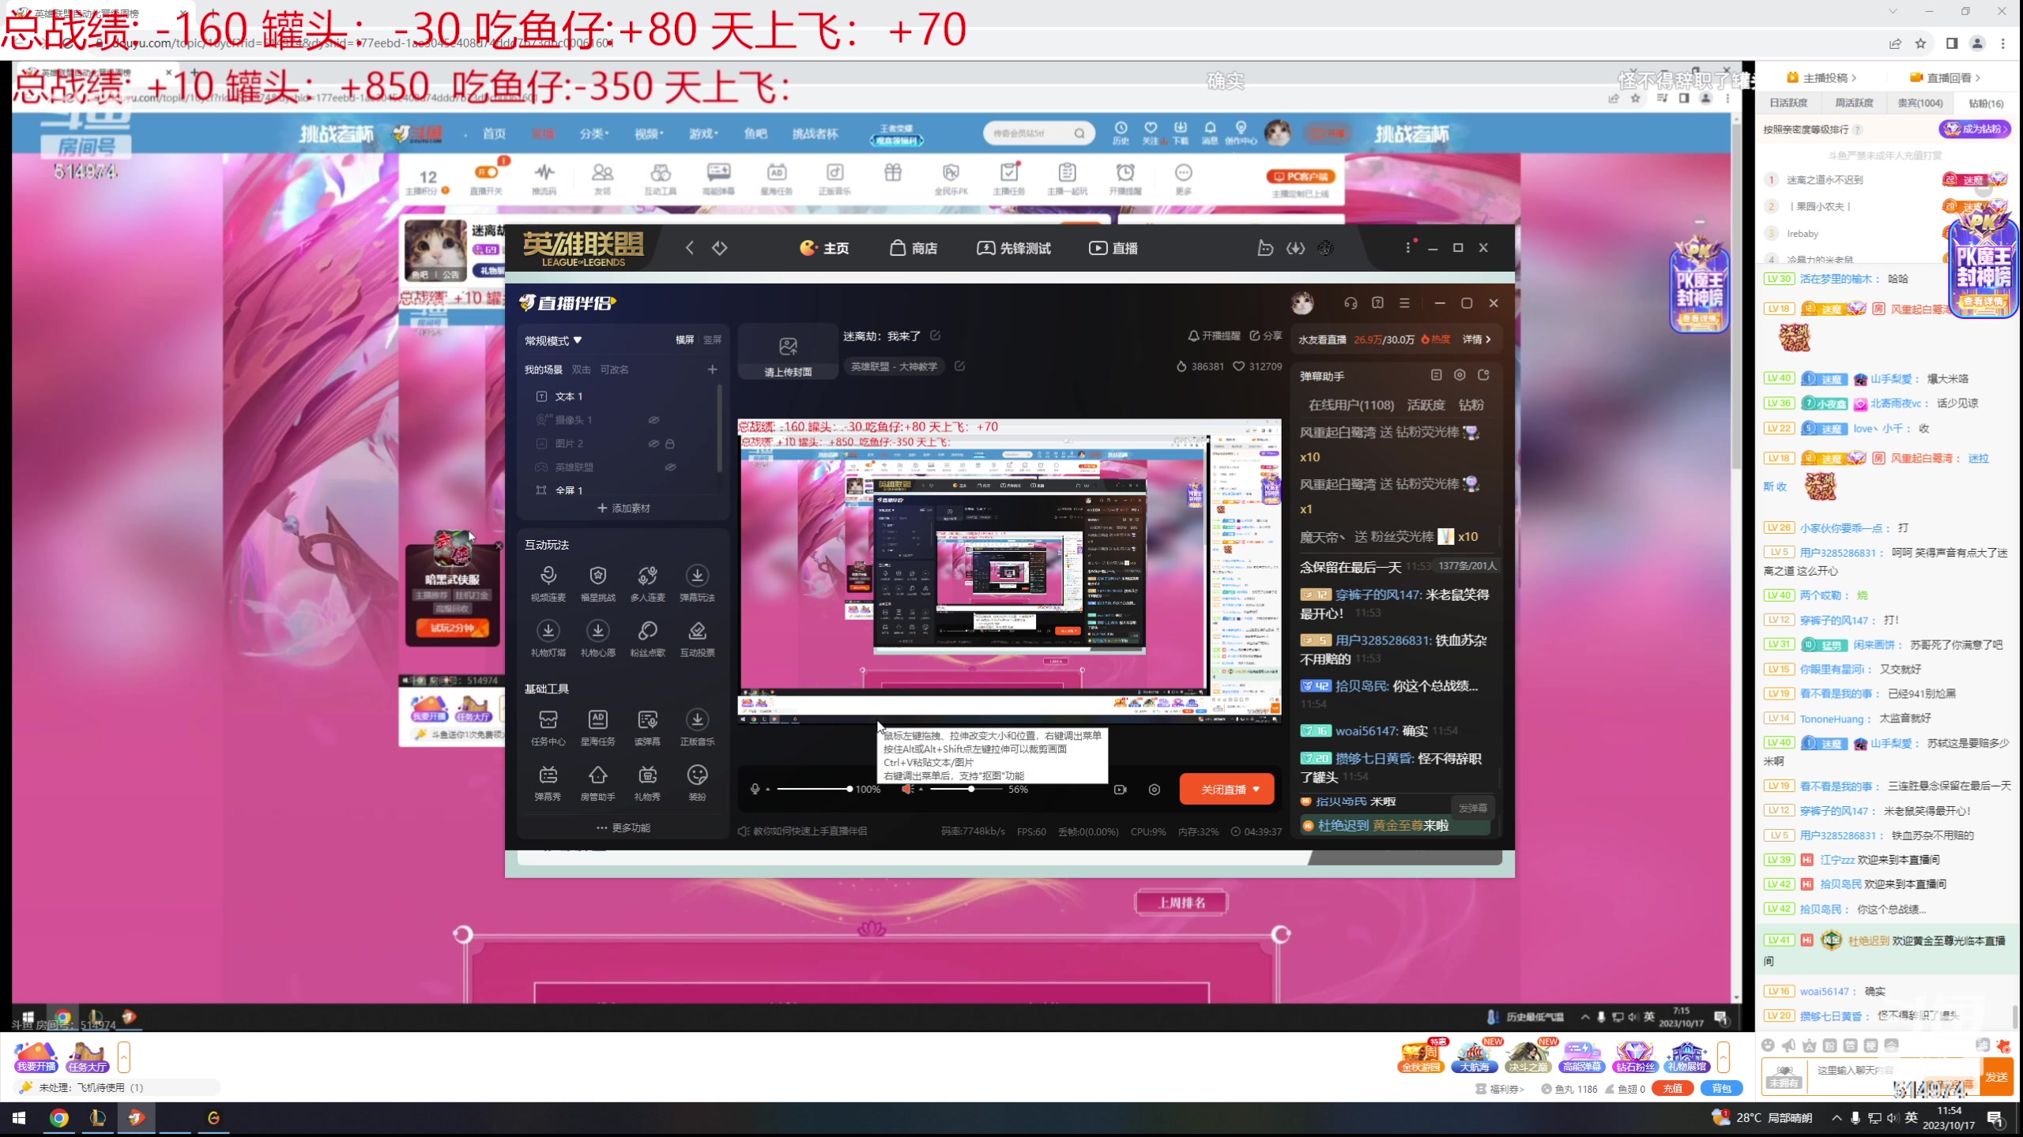
Task: Open Chrome from the Windows taskbar
Action: point(58,1118)
